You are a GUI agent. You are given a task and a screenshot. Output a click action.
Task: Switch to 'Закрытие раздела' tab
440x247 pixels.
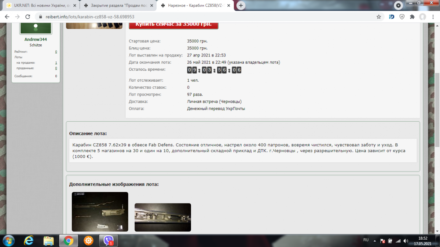point(118,6)
